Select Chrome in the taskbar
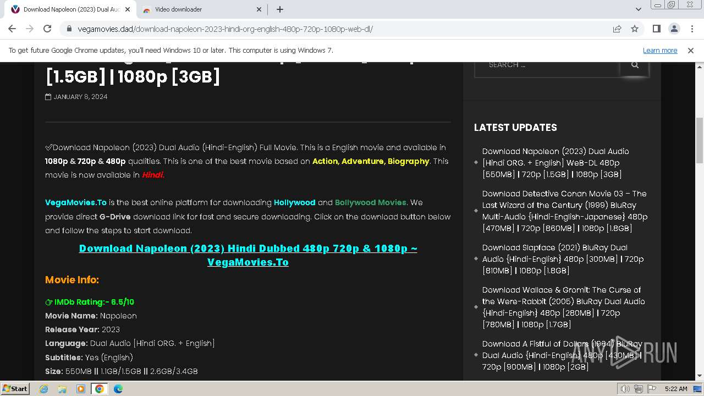Screen dimensions: 704x396 [100, 389]
